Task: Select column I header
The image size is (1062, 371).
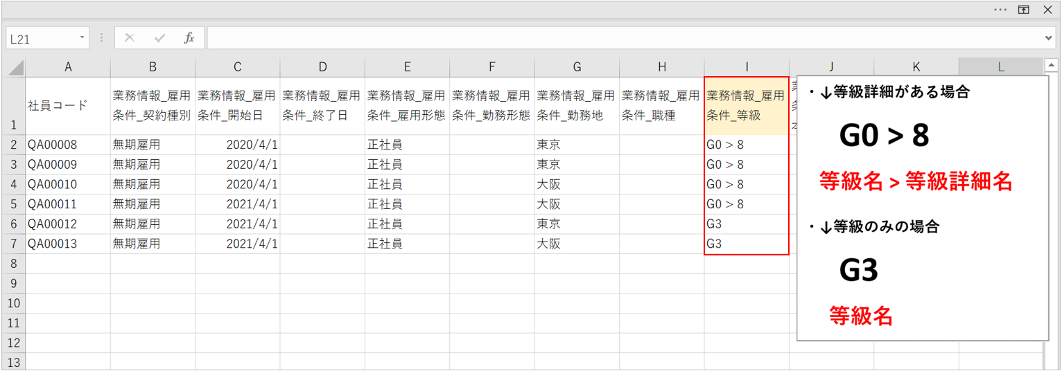Action: 747,67
